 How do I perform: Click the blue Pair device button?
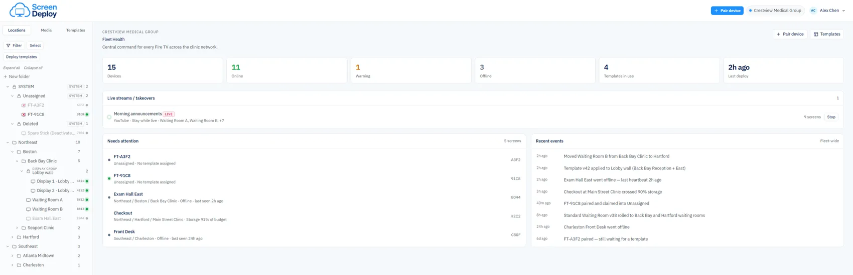727,10
